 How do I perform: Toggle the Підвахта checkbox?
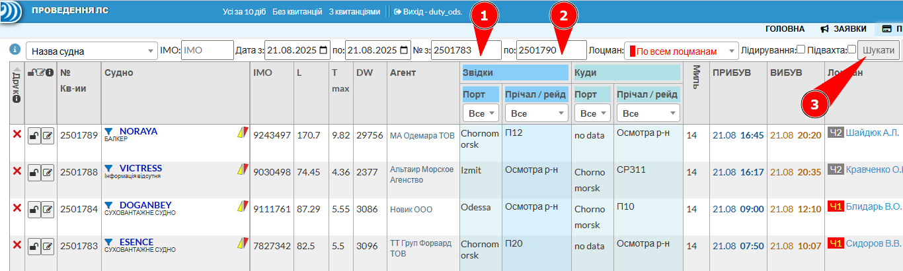pos(851,49)
